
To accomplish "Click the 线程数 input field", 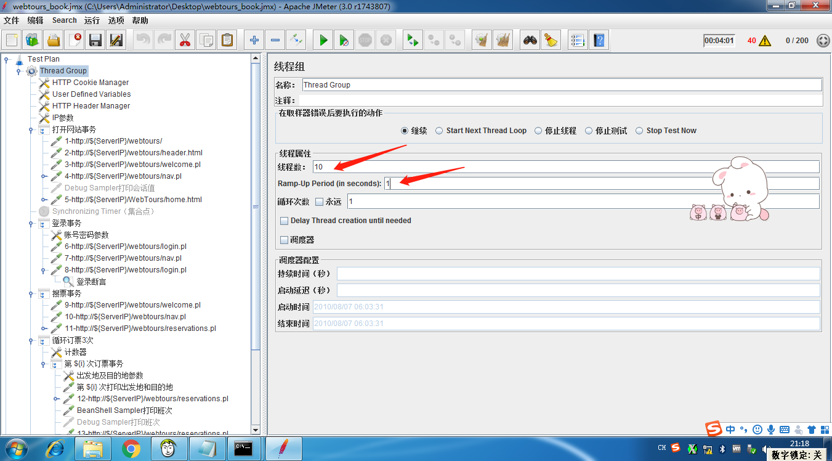I will click(x=565, y=167).
